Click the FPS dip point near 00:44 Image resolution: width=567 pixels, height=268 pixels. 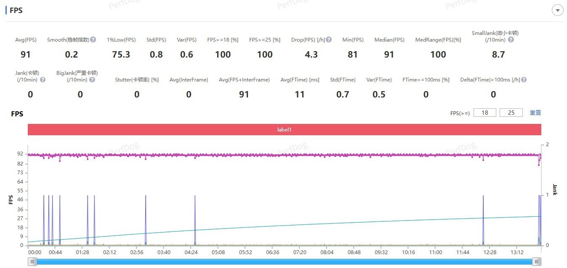pyautogui.click(x=60, y=160)
